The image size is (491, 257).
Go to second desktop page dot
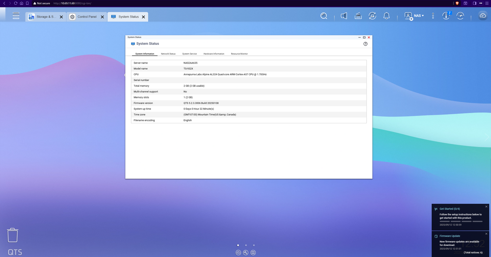click(x=246, y=245)
